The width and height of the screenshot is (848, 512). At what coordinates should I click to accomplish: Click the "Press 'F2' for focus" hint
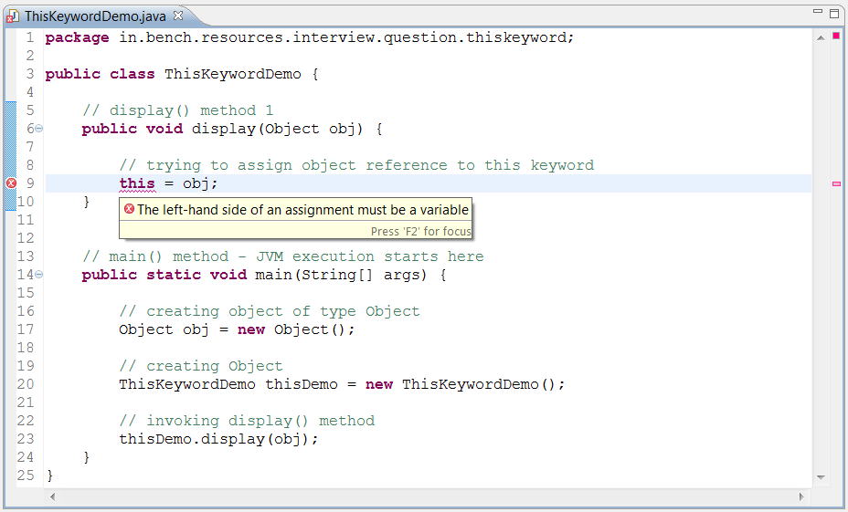420,231
